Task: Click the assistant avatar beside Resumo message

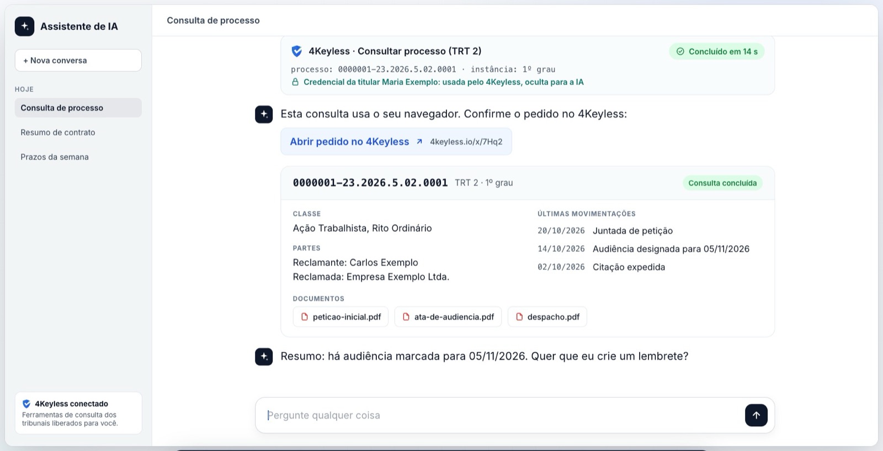Action: [x=264, y=357]
